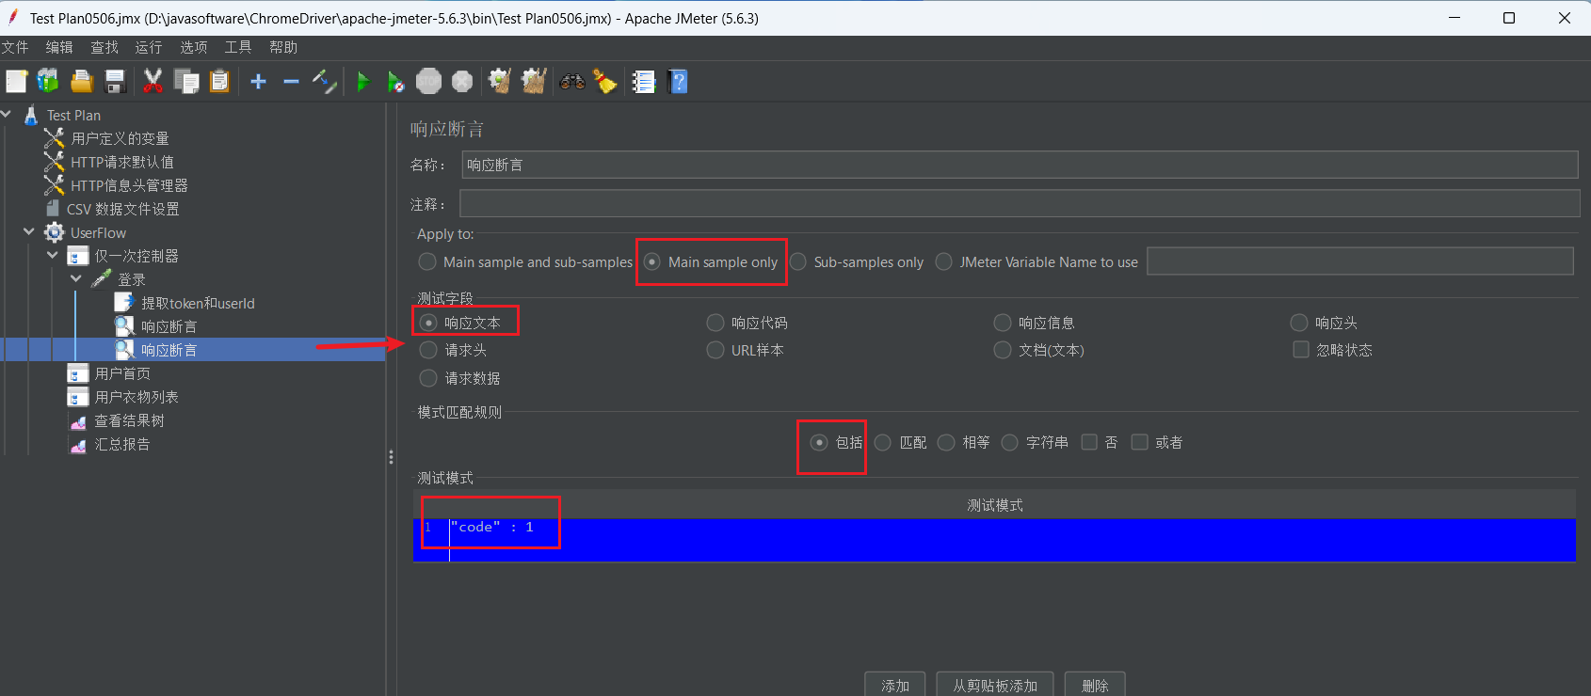Open the 帮助 menu
Viewport: 1591px width, 696px height.
pyautogui.click(x=283, y=47)
